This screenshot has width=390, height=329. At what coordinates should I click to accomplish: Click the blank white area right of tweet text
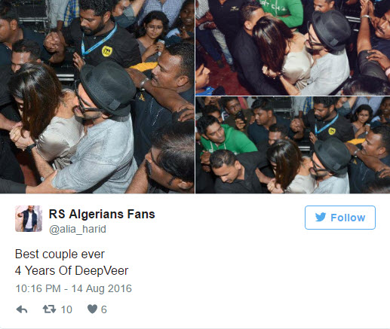251,264
